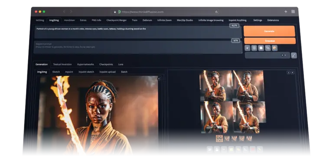The image size is (333, 163).
Task: Open the mov2mov tab
Action: pos(69,20)
